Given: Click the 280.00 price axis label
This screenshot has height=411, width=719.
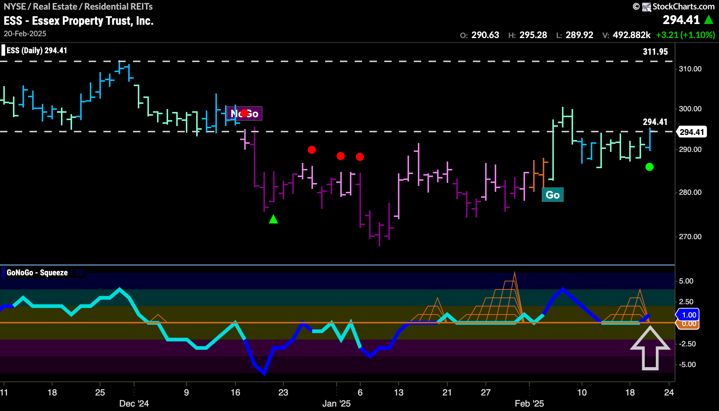Looking at the screenshot, I should [x=690, y=192].
